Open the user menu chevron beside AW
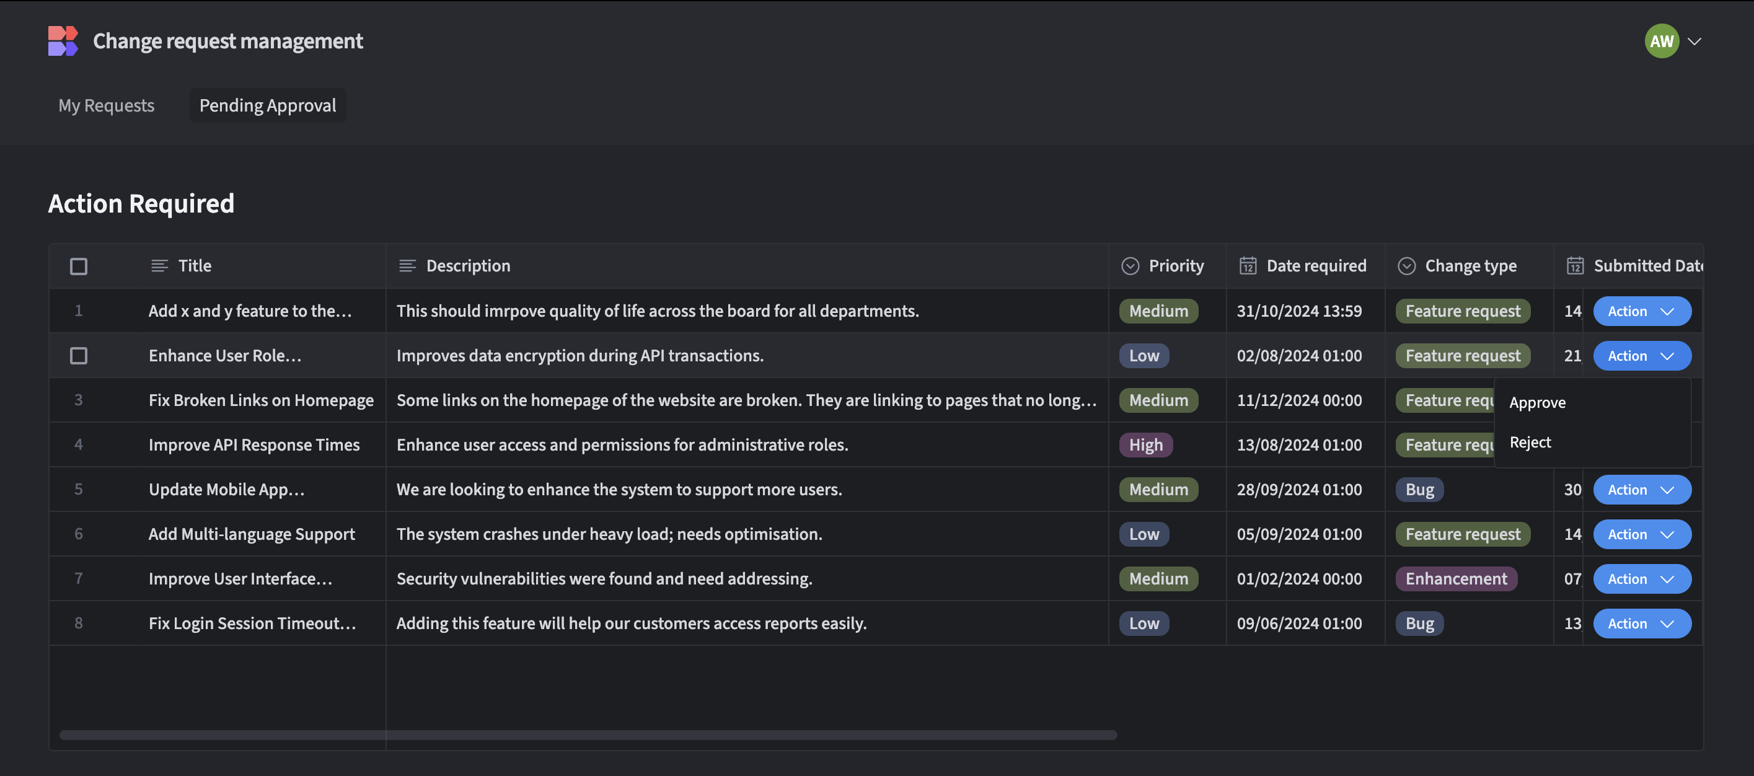 1695,41
